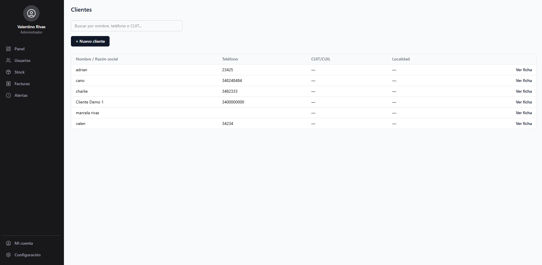This screenshot has height=265, width=542.
Task: Go to the Stock menu item
Action: pyautogui.click(x=31, y=72)
